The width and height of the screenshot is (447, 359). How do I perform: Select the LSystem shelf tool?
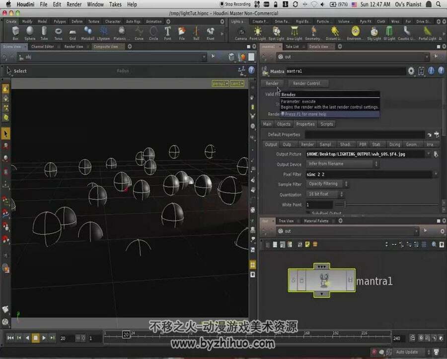(x=103, y=33)
